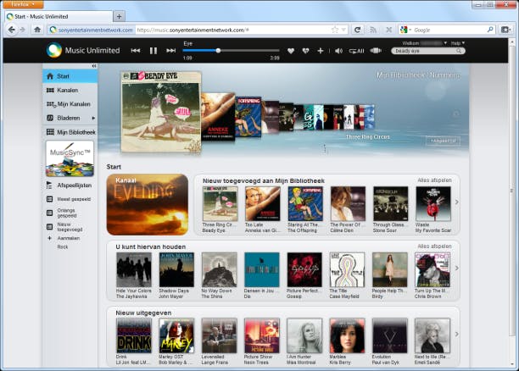Reload the page with the refresh icon
The image size is (519, 371).
tap(357, 30)
